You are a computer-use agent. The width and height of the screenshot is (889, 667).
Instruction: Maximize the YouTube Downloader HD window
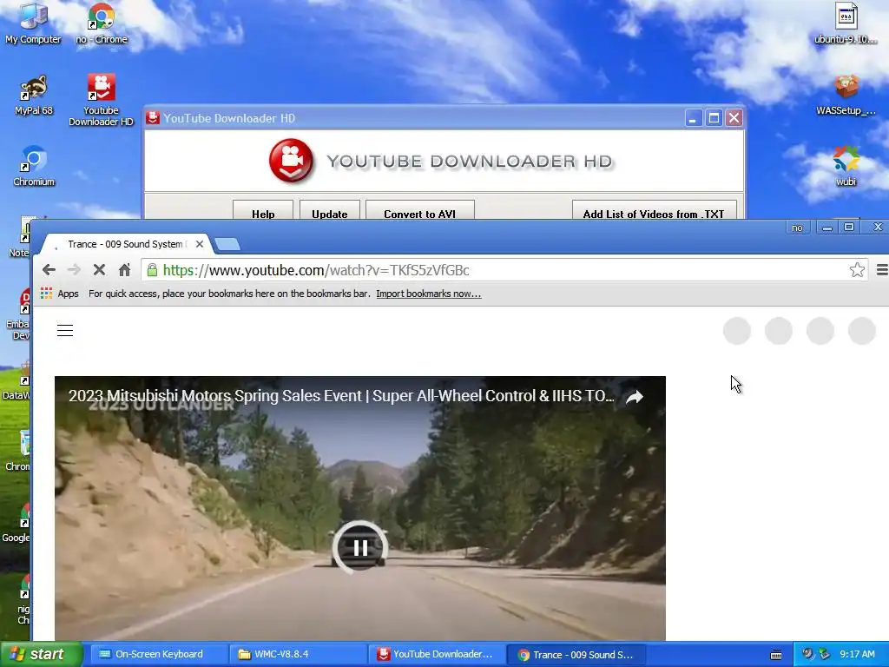(x=714, y=118)
